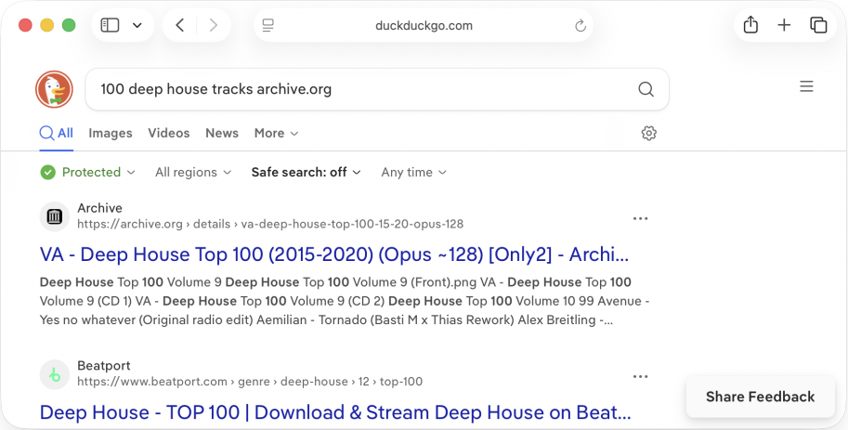Open the hamburger menu on right
The height and width of the screenshot is (430, 848).
pos(806,87)
